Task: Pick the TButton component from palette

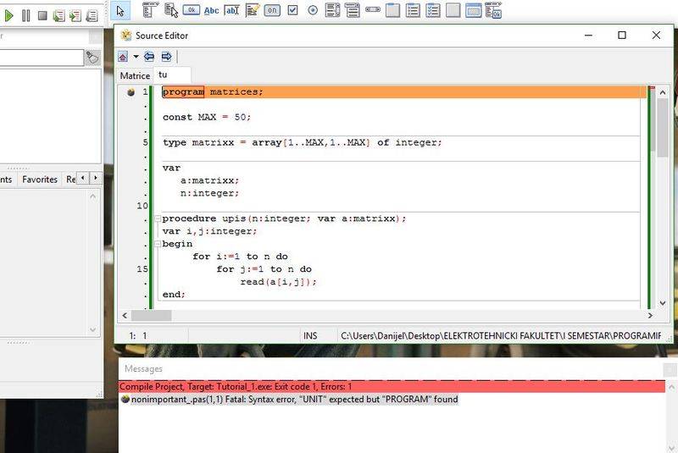Action: [x=192, y=11]
